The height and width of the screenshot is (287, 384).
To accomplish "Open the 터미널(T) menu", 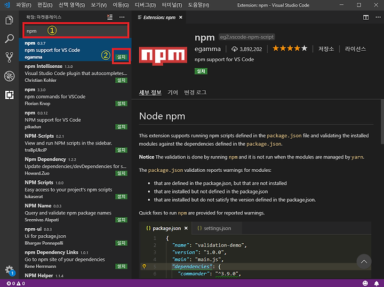I will tap(172, 5).
